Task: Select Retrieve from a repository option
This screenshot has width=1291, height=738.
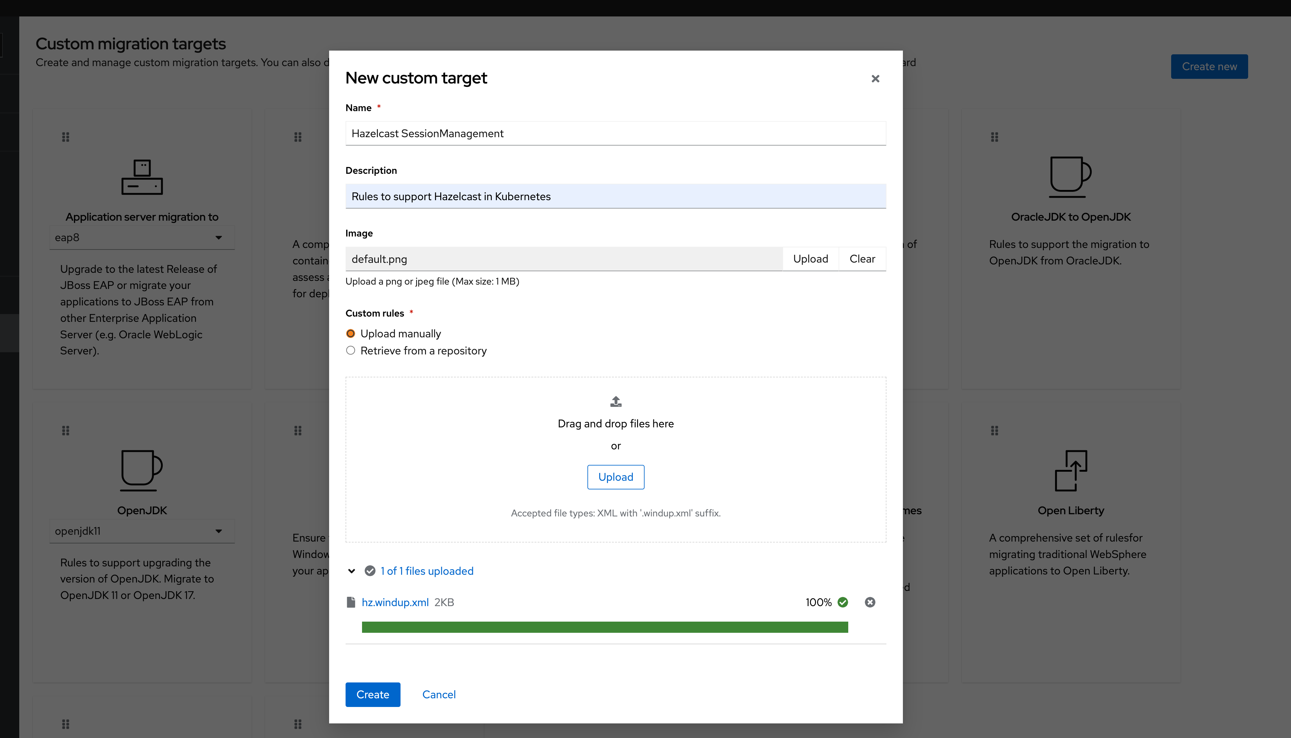Action: click(351, 351)
